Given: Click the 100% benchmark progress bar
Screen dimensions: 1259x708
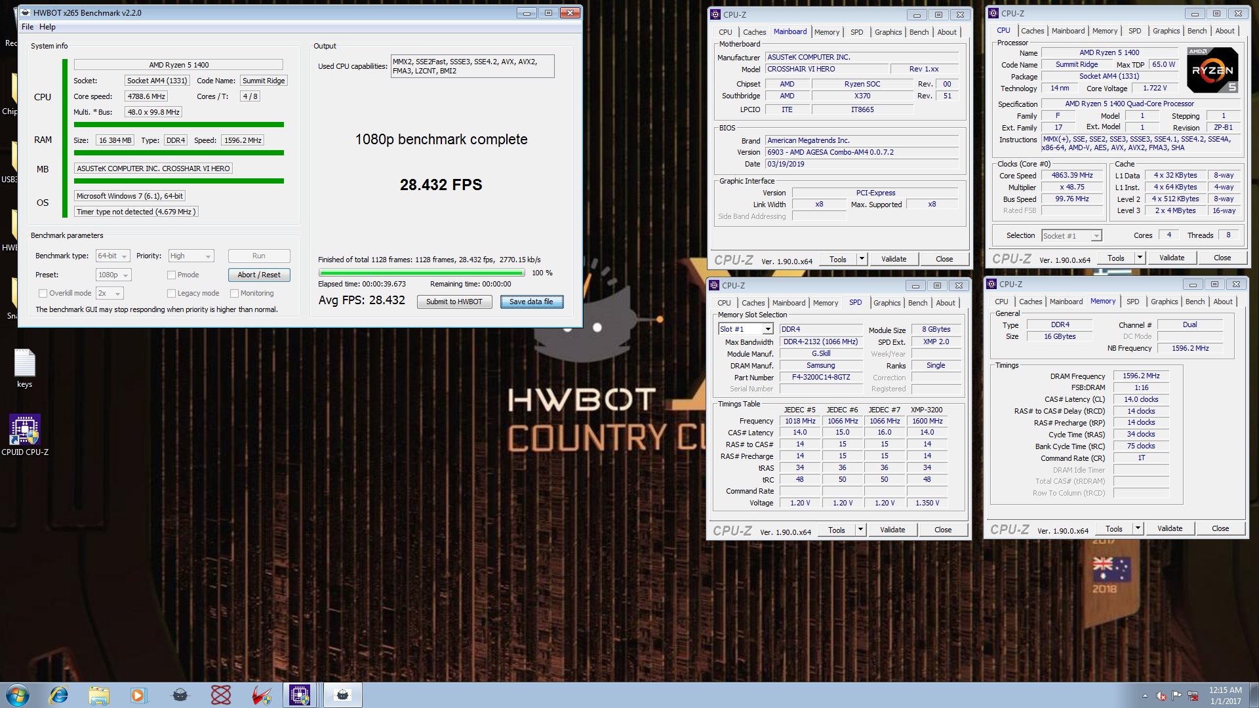Looking at the screenshot, I should tap(422, 273).
